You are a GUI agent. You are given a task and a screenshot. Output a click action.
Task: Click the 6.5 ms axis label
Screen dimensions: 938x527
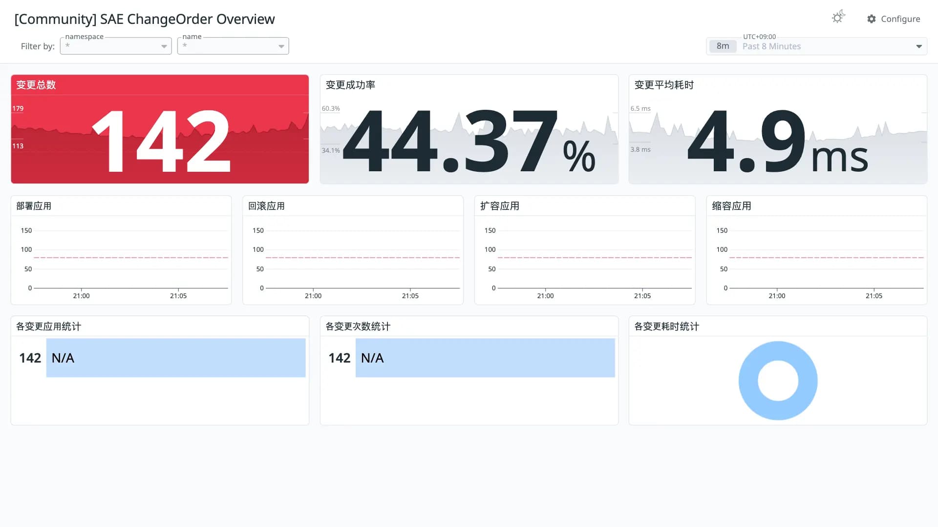pyautogui.click(x=640, y=108)
